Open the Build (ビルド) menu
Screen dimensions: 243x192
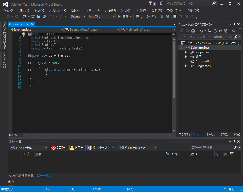click(x=76, y=10)
